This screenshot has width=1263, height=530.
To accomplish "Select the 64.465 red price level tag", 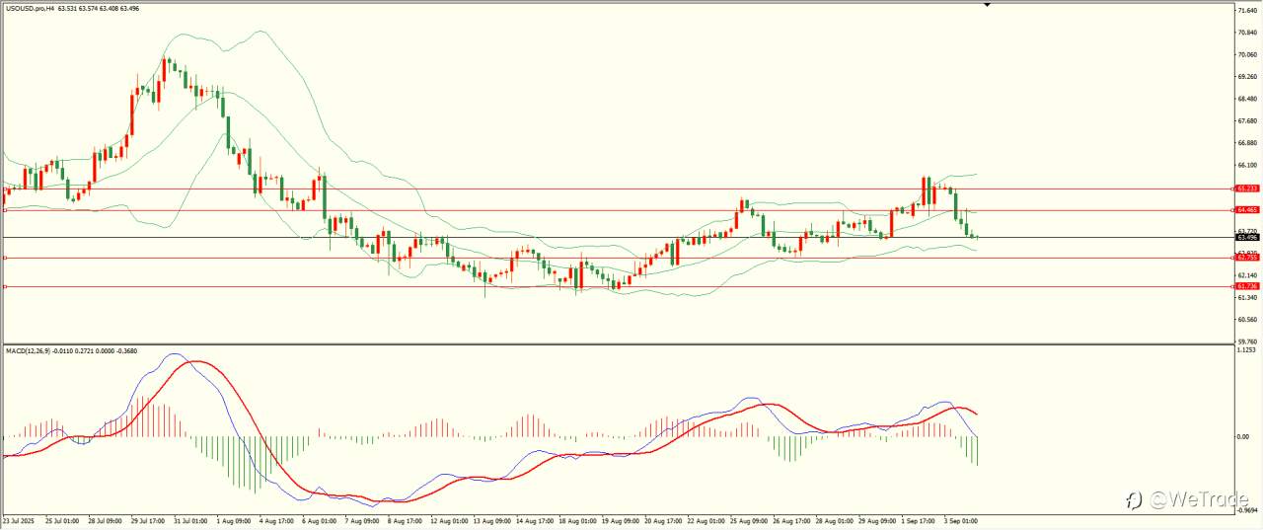I will (x=1247, y=209).
